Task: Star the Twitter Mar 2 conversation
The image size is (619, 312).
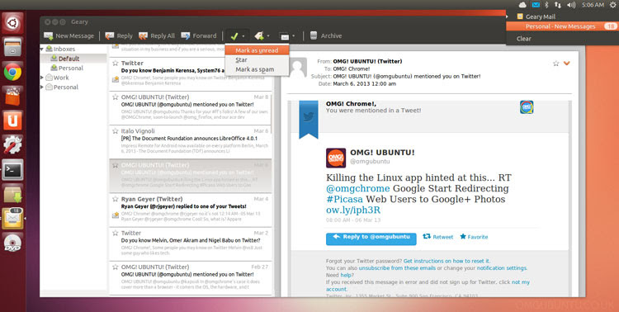Action: (x=116, y=233)
